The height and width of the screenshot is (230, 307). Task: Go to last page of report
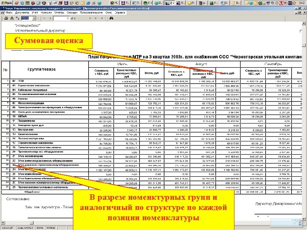[x=96, y=18]
